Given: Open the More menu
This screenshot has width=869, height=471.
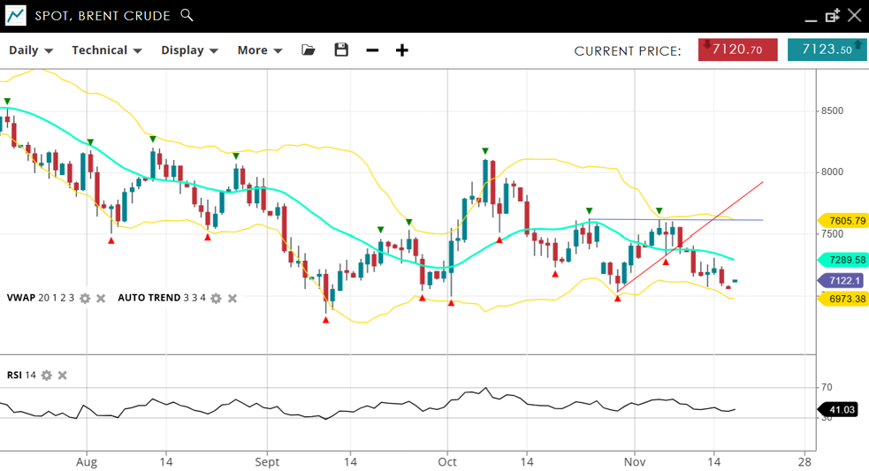Looking at the screenshot, I should click(x=259, y=50).
